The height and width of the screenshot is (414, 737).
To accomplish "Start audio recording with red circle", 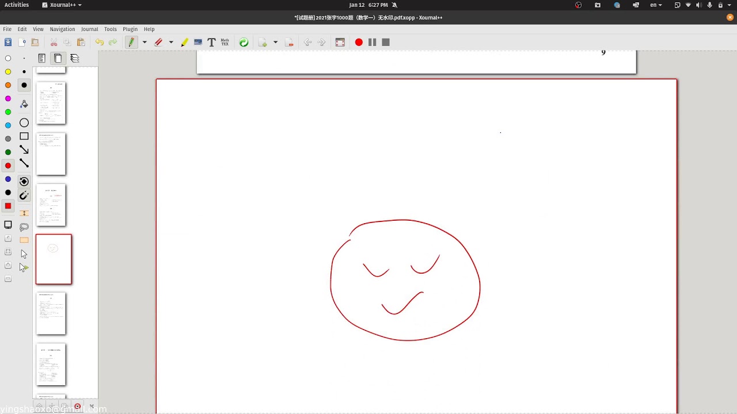I will [359, 42].
